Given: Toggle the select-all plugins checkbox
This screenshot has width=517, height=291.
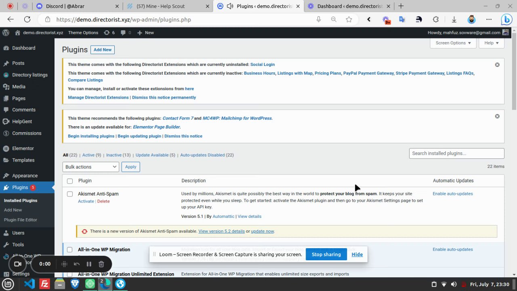Looking at the screenshot, I should (x=70, y=181).
